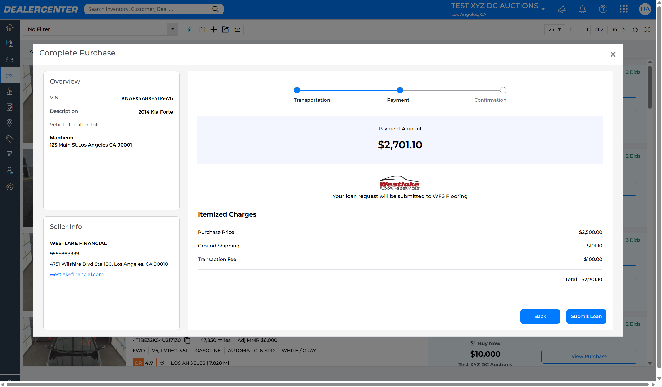Open the notifications bell
662x387 pixels.
[582, 9]
